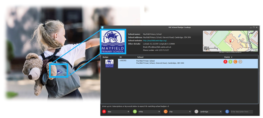Focus the keyword A field containing 'blue'

point(119,112)
